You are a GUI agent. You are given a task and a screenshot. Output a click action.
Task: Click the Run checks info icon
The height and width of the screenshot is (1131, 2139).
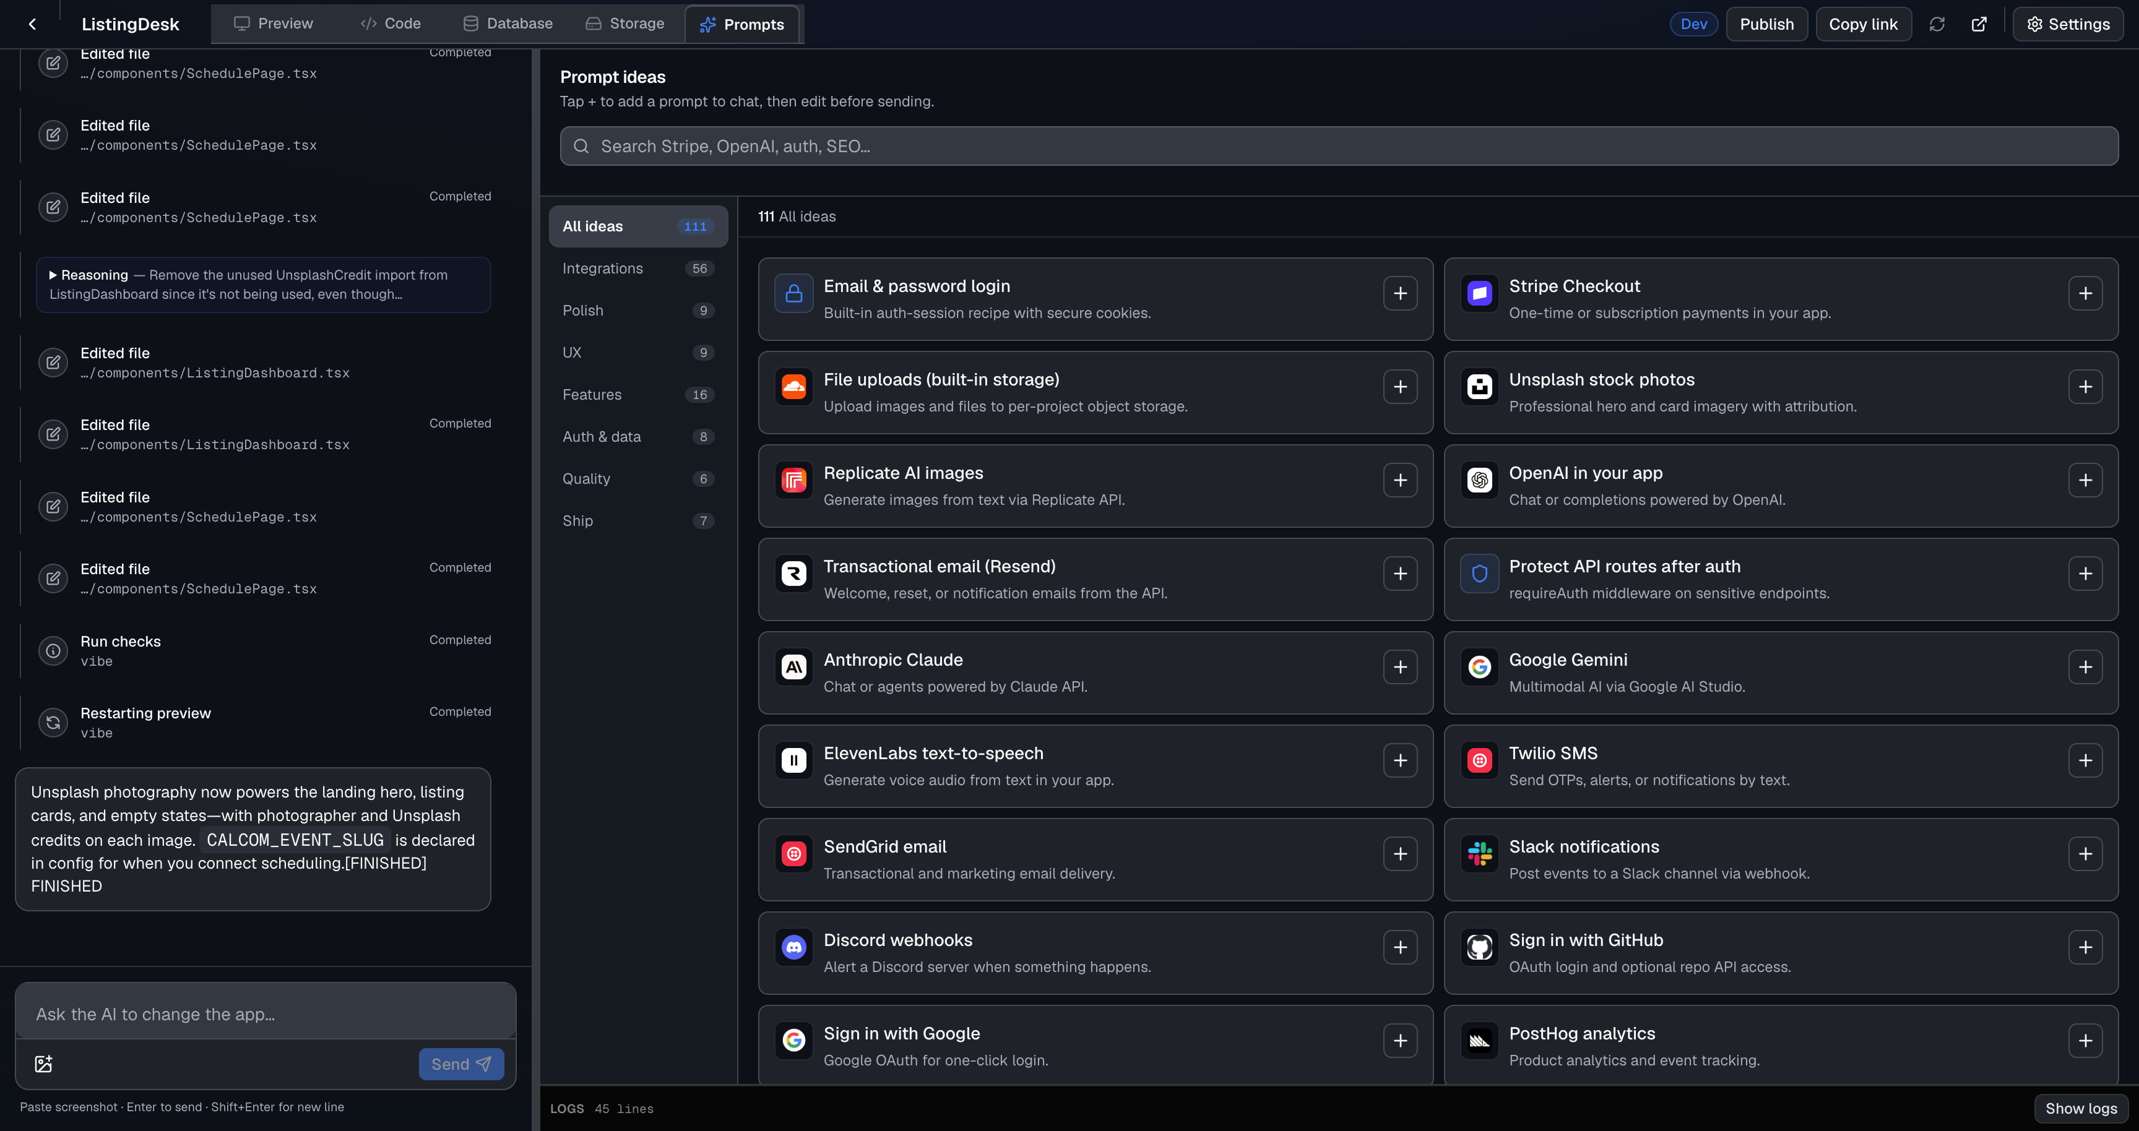point(53,650)
